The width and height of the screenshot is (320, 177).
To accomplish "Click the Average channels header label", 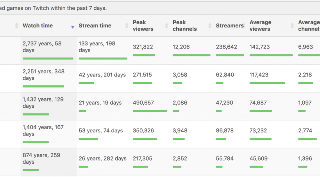I will click(x=309, y=26).
